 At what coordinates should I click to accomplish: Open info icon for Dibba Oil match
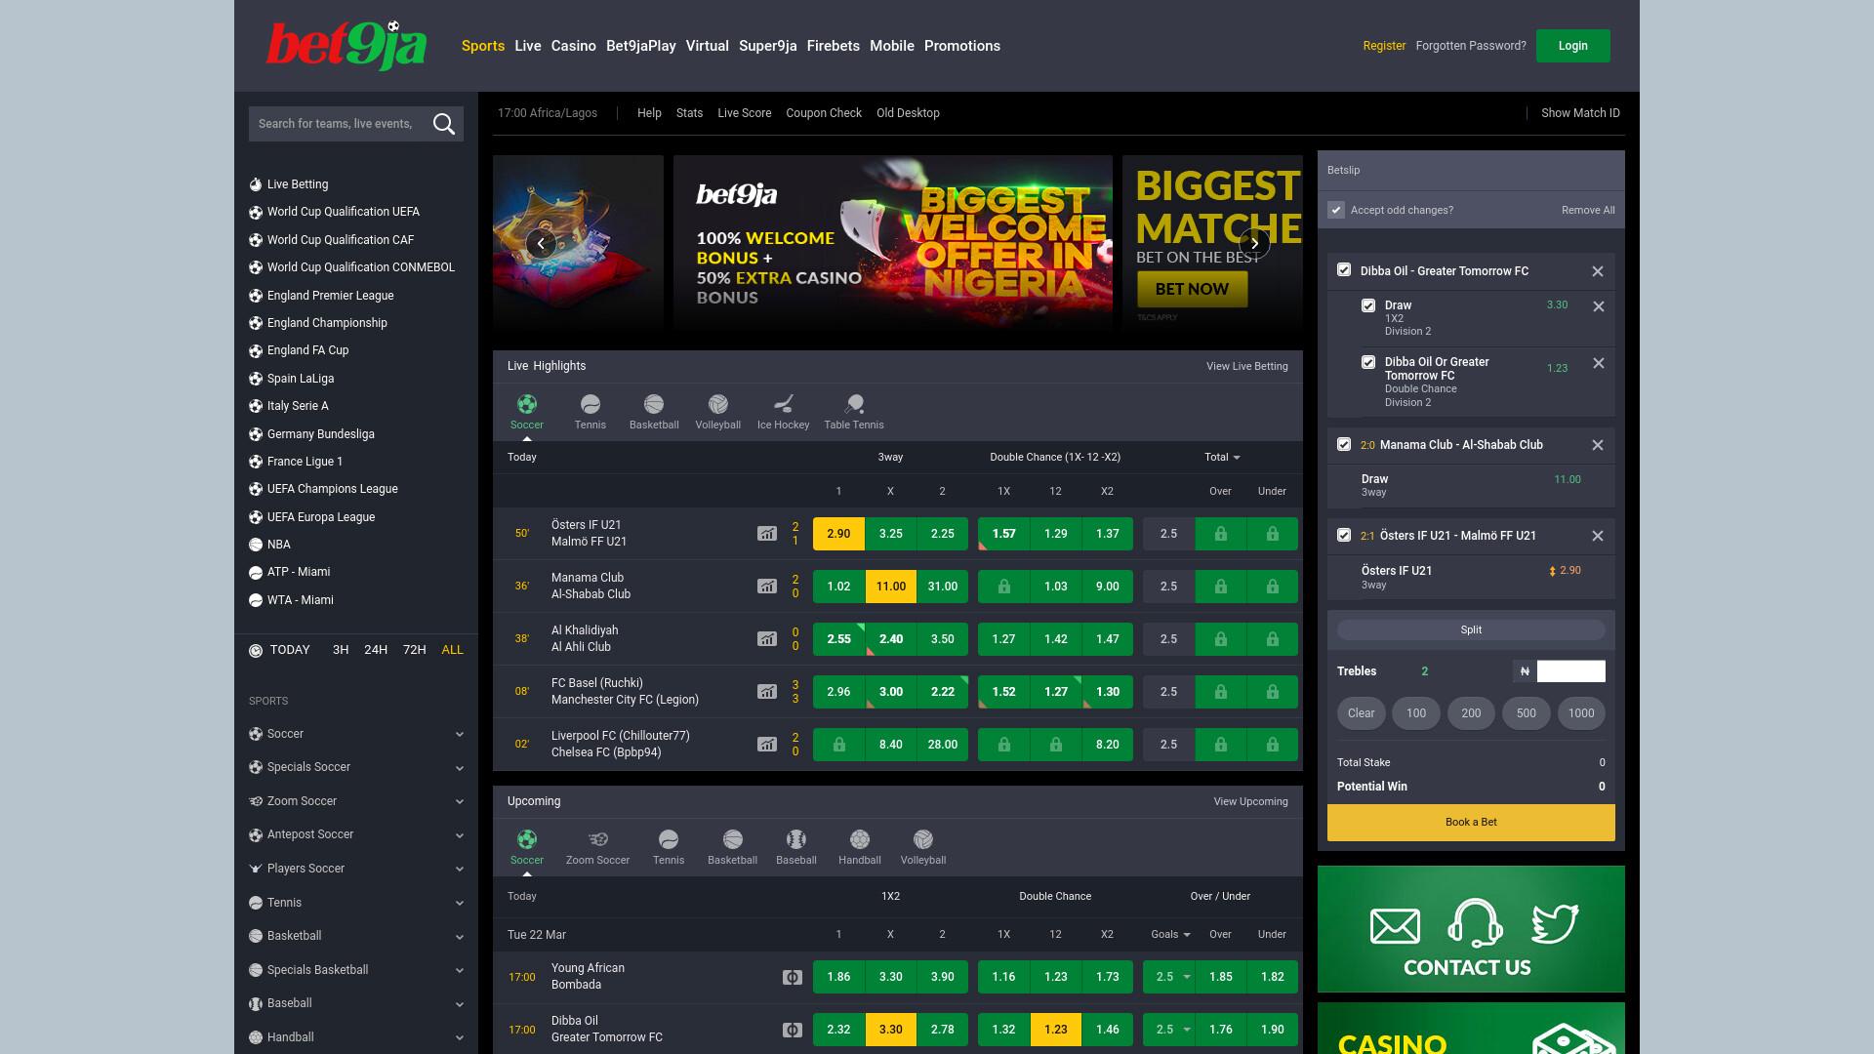coord(793,1030)
